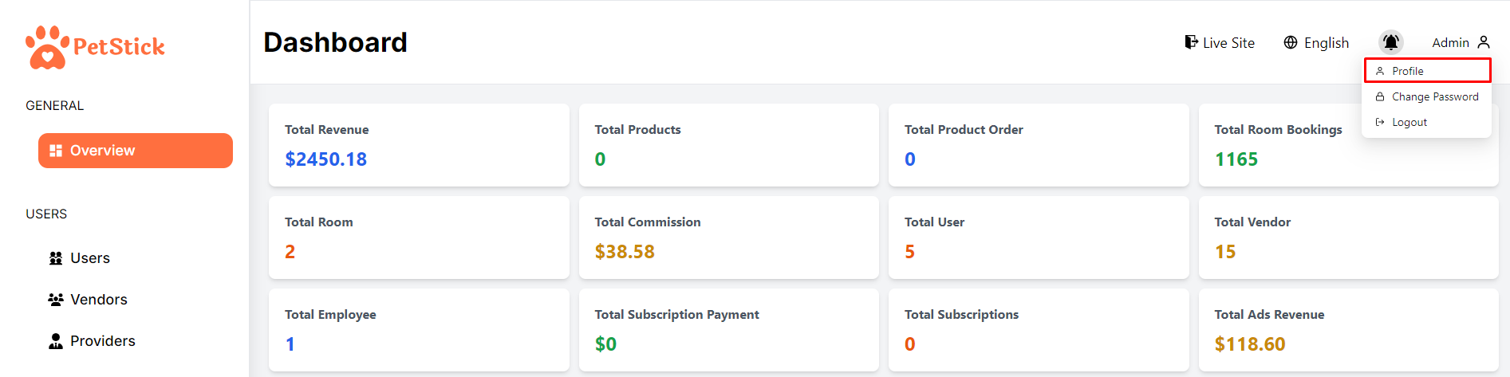Click the Total Vendor card

[x=1348, y=238]
